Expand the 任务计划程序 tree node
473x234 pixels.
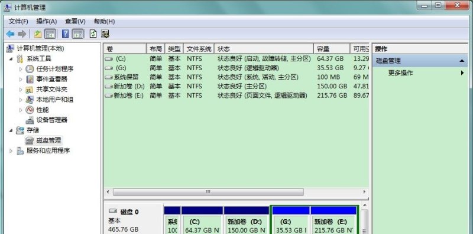[21, 69]
